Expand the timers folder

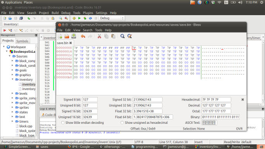(x=12, y=121)
